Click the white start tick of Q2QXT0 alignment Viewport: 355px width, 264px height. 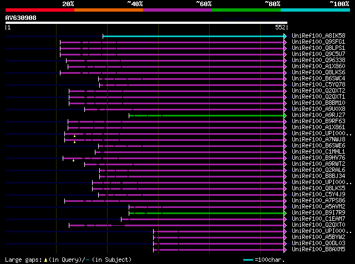click(69, 225)
